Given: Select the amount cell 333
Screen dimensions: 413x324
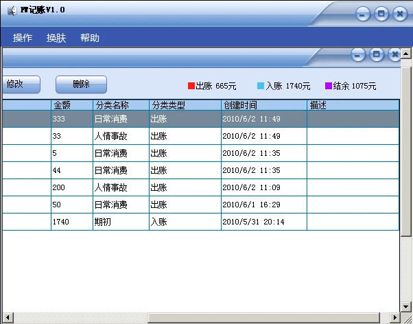Looking at the screenshot, I should [72, 119].
